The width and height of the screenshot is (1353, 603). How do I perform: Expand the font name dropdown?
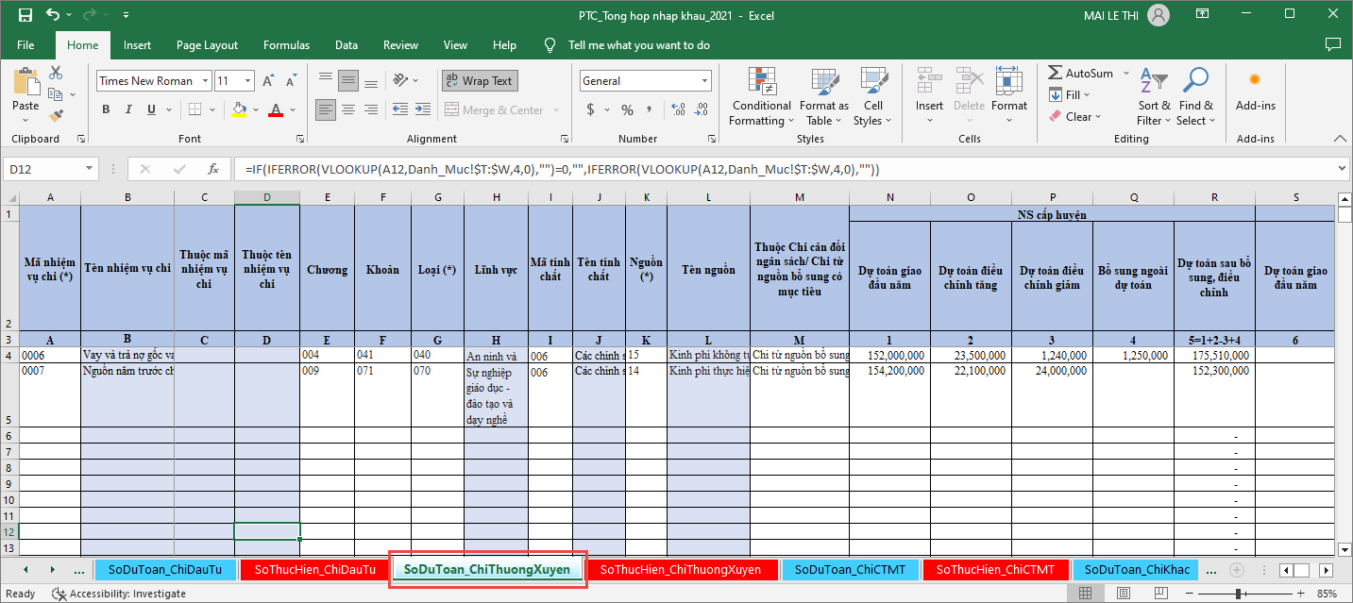pos(204,81)
